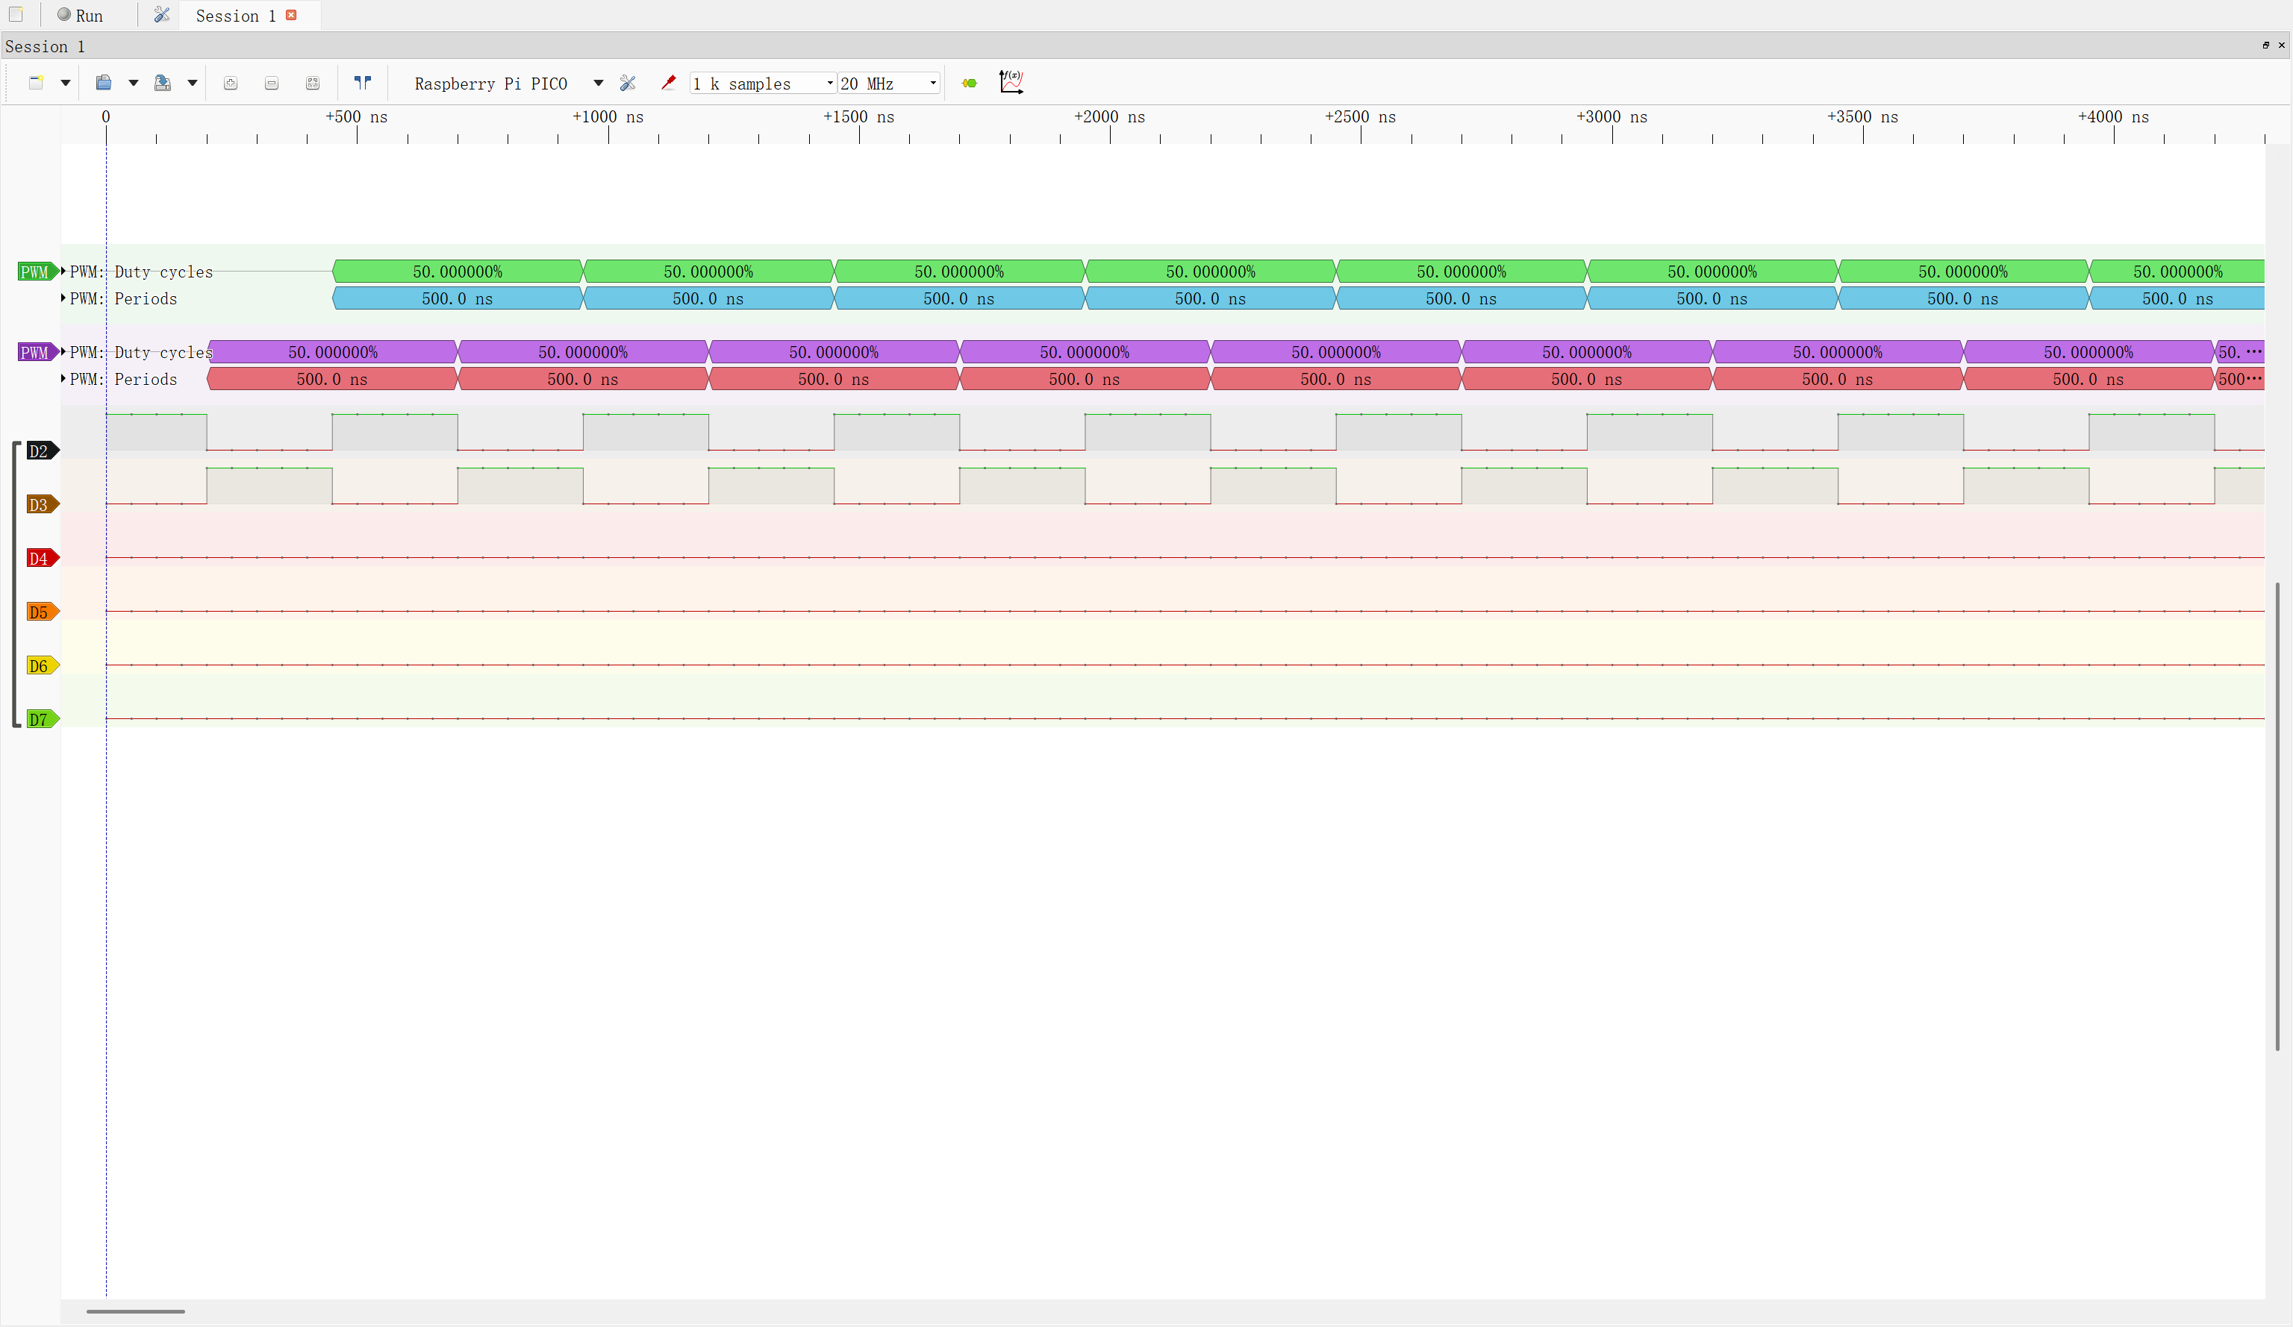2293x1327 pixels.
Task: Select the Session 1 tab
Action: pyautogui.click(x=234, y=15)
